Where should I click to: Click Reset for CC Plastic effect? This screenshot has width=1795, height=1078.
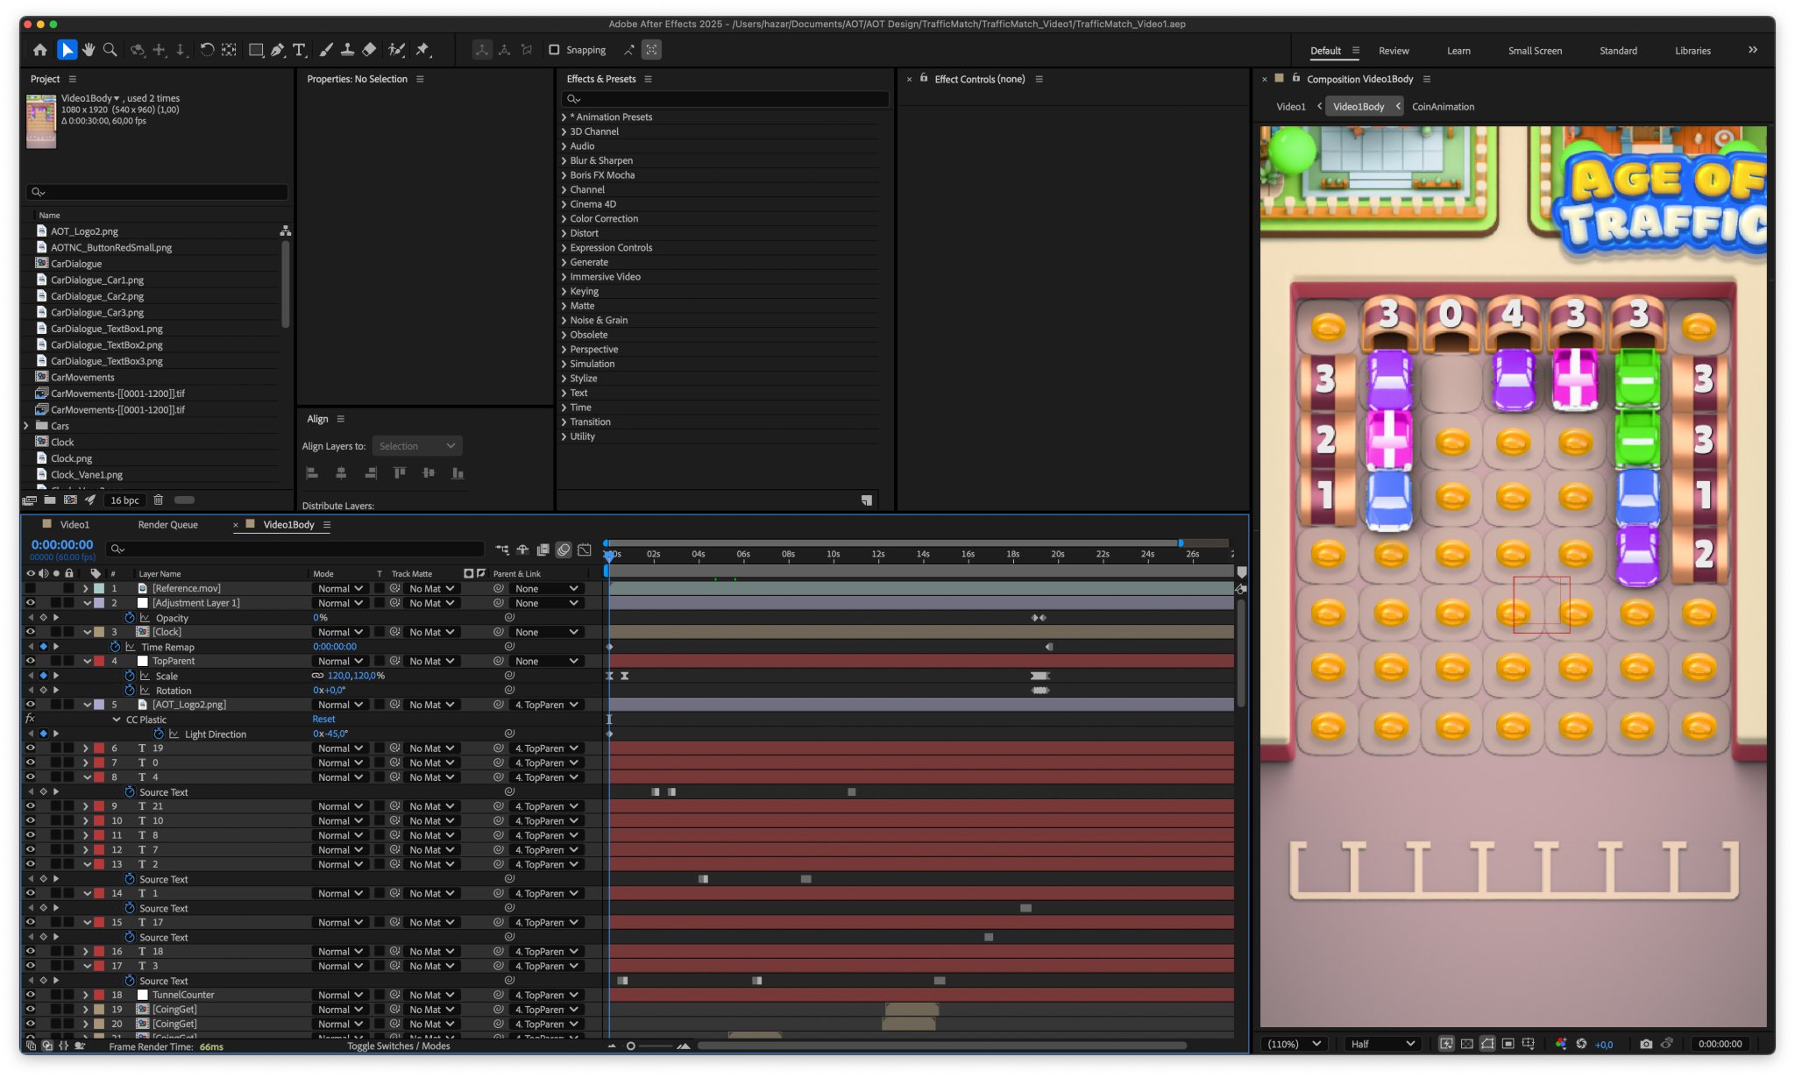(323, 720)
